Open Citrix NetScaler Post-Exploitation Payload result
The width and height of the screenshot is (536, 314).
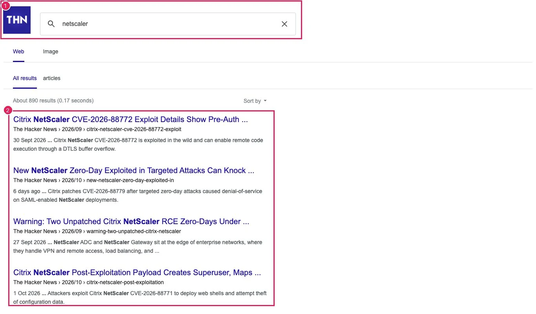coord(137,272)
